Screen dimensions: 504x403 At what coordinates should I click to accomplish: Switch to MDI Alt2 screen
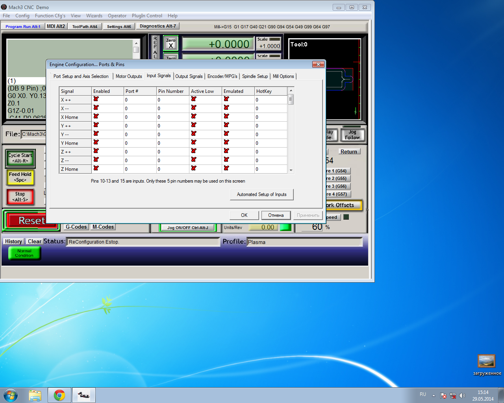[x=56, y=26]
